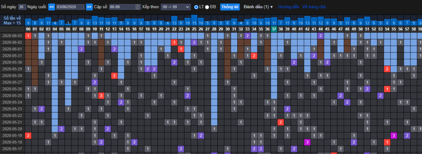Focus the Ngày cuối date field

[70, 7]
